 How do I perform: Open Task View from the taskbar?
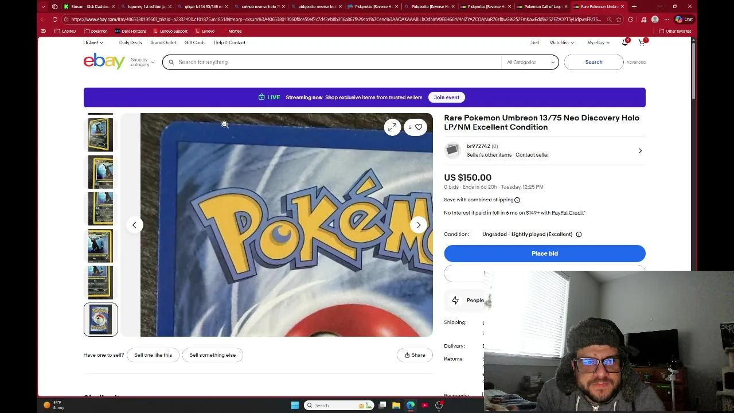[x=382, y=406]
